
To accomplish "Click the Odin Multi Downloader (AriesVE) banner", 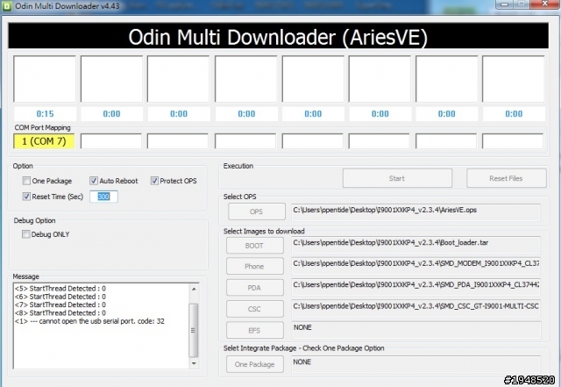I will click(x=279, y=36).
